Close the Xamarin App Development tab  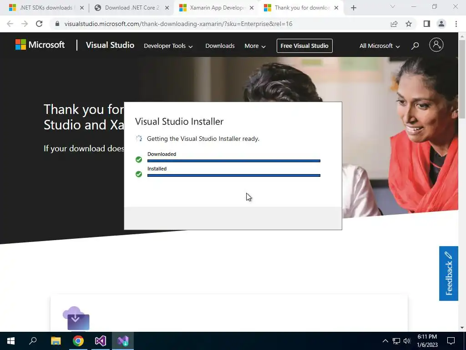click(252, 8)
